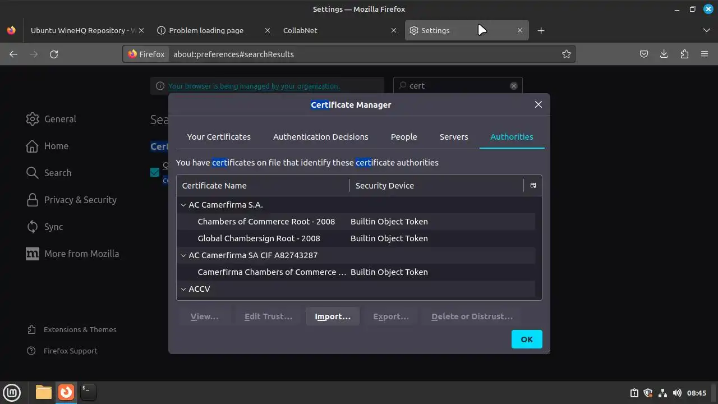Open General settings category

pos(51,119)
